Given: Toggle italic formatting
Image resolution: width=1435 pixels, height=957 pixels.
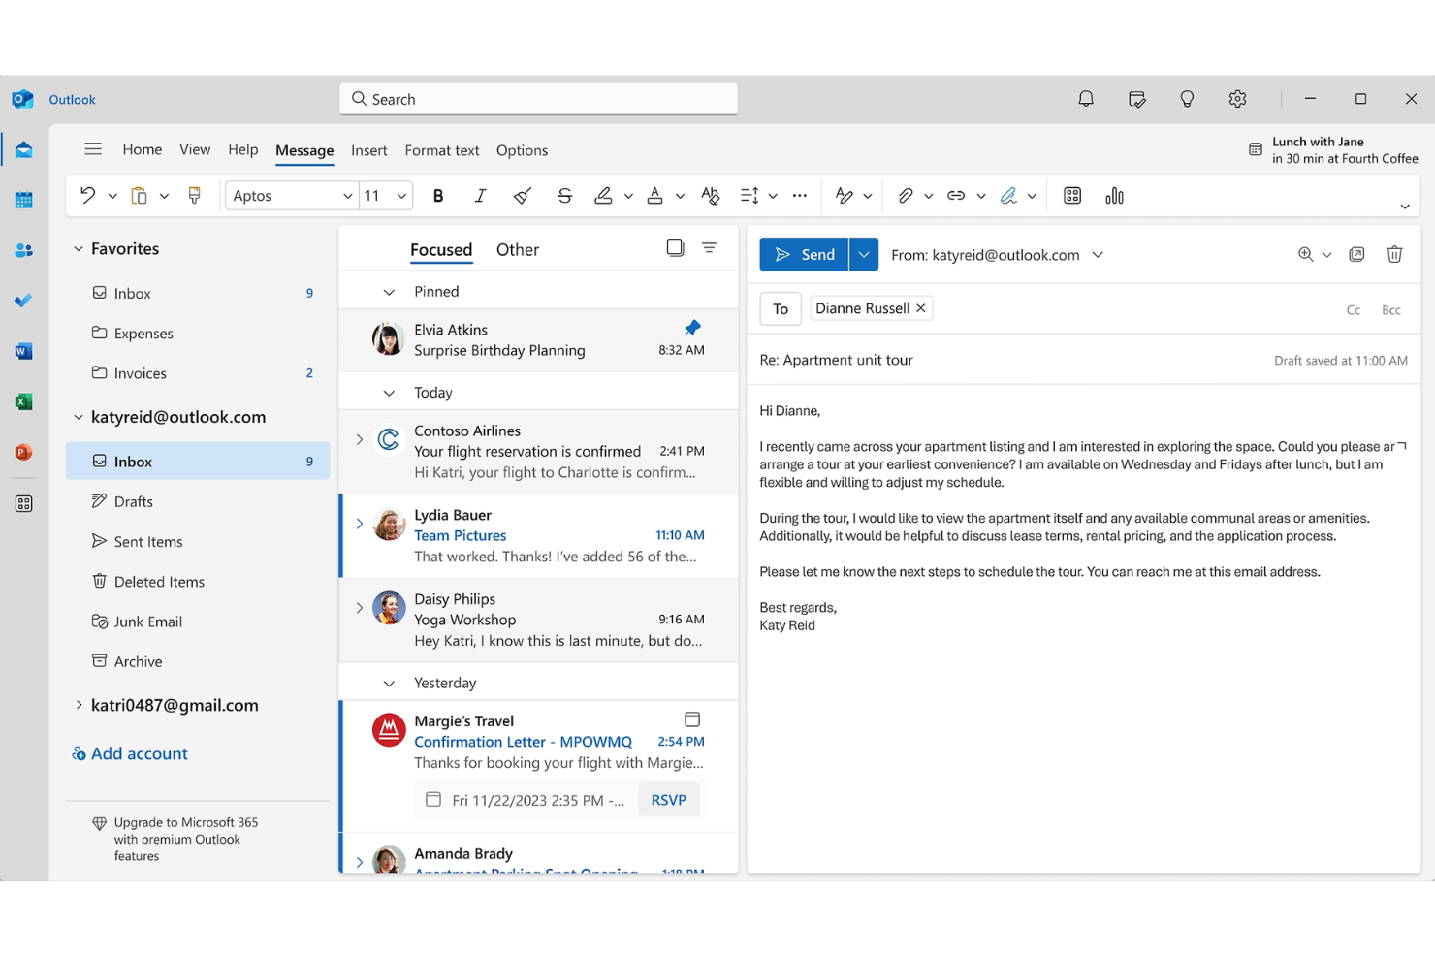Looking at the screenshot, I should [x=480, y=195].
